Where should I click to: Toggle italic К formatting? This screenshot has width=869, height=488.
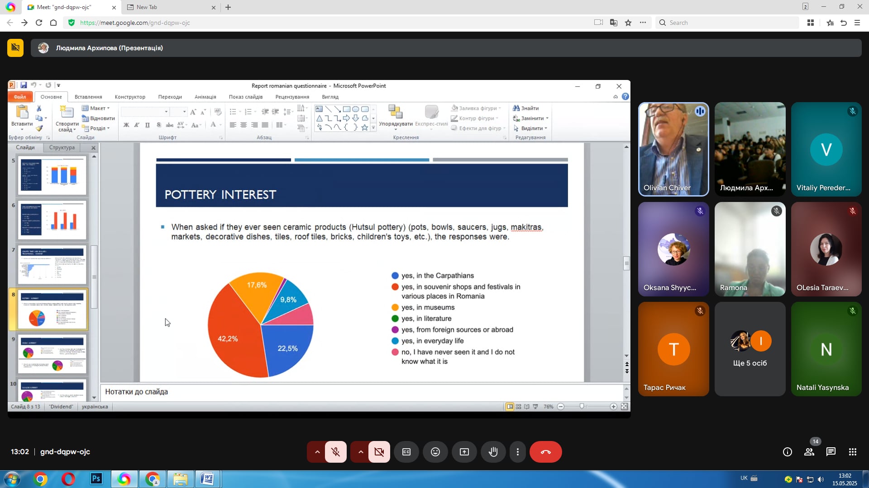(137, 125)
